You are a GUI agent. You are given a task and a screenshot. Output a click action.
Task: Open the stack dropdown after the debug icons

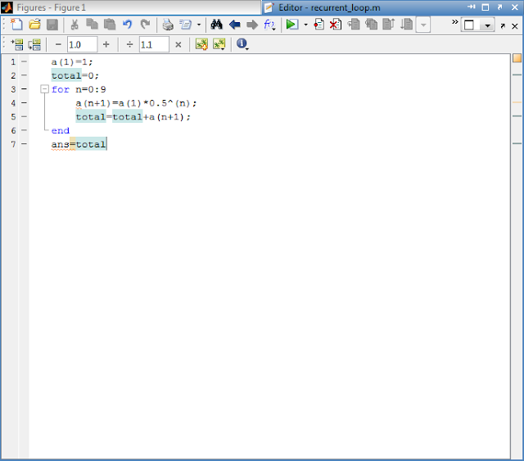(423, 25)
